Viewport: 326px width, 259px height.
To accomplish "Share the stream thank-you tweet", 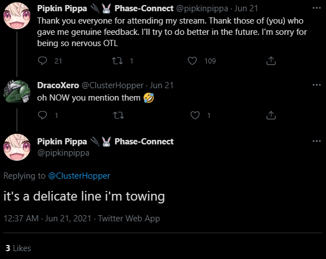I will coord(271,61).
